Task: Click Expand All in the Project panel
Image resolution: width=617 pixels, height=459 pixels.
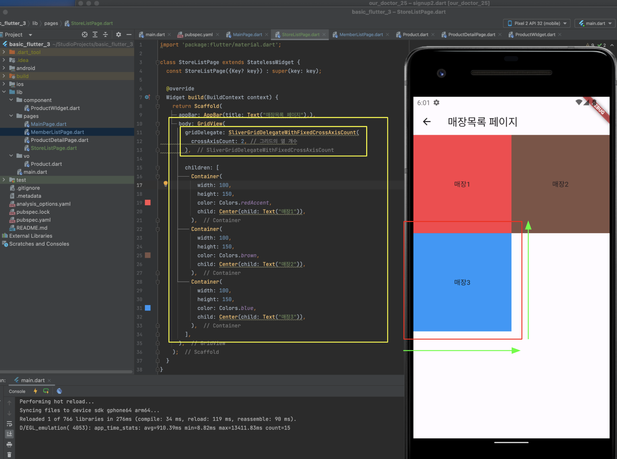Action: (x=95, y=35)
